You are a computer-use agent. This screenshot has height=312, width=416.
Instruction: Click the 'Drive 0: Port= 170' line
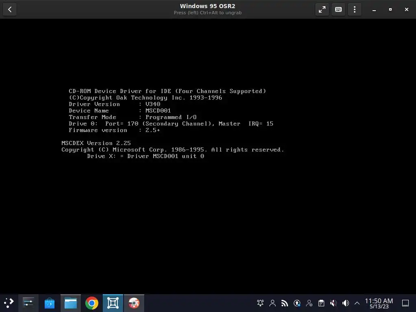coord(171,123)
